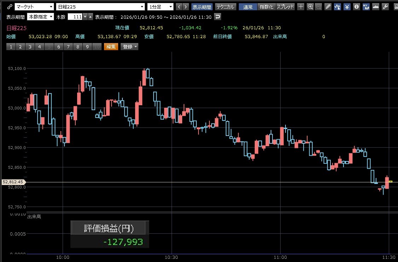Click the crosshair cursor icon
Viewport: 398px width, 262px height.
tap(301, 7)
